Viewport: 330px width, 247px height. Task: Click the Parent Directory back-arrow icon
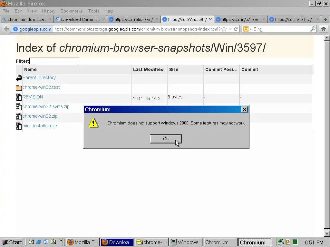[x=19, y=78]
